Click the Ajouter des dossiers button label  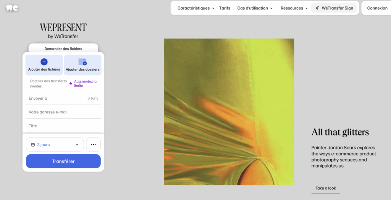[82, 69]
